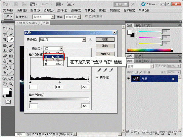
Task: Select the Lasso tool
Action: [x=5, y=34]
